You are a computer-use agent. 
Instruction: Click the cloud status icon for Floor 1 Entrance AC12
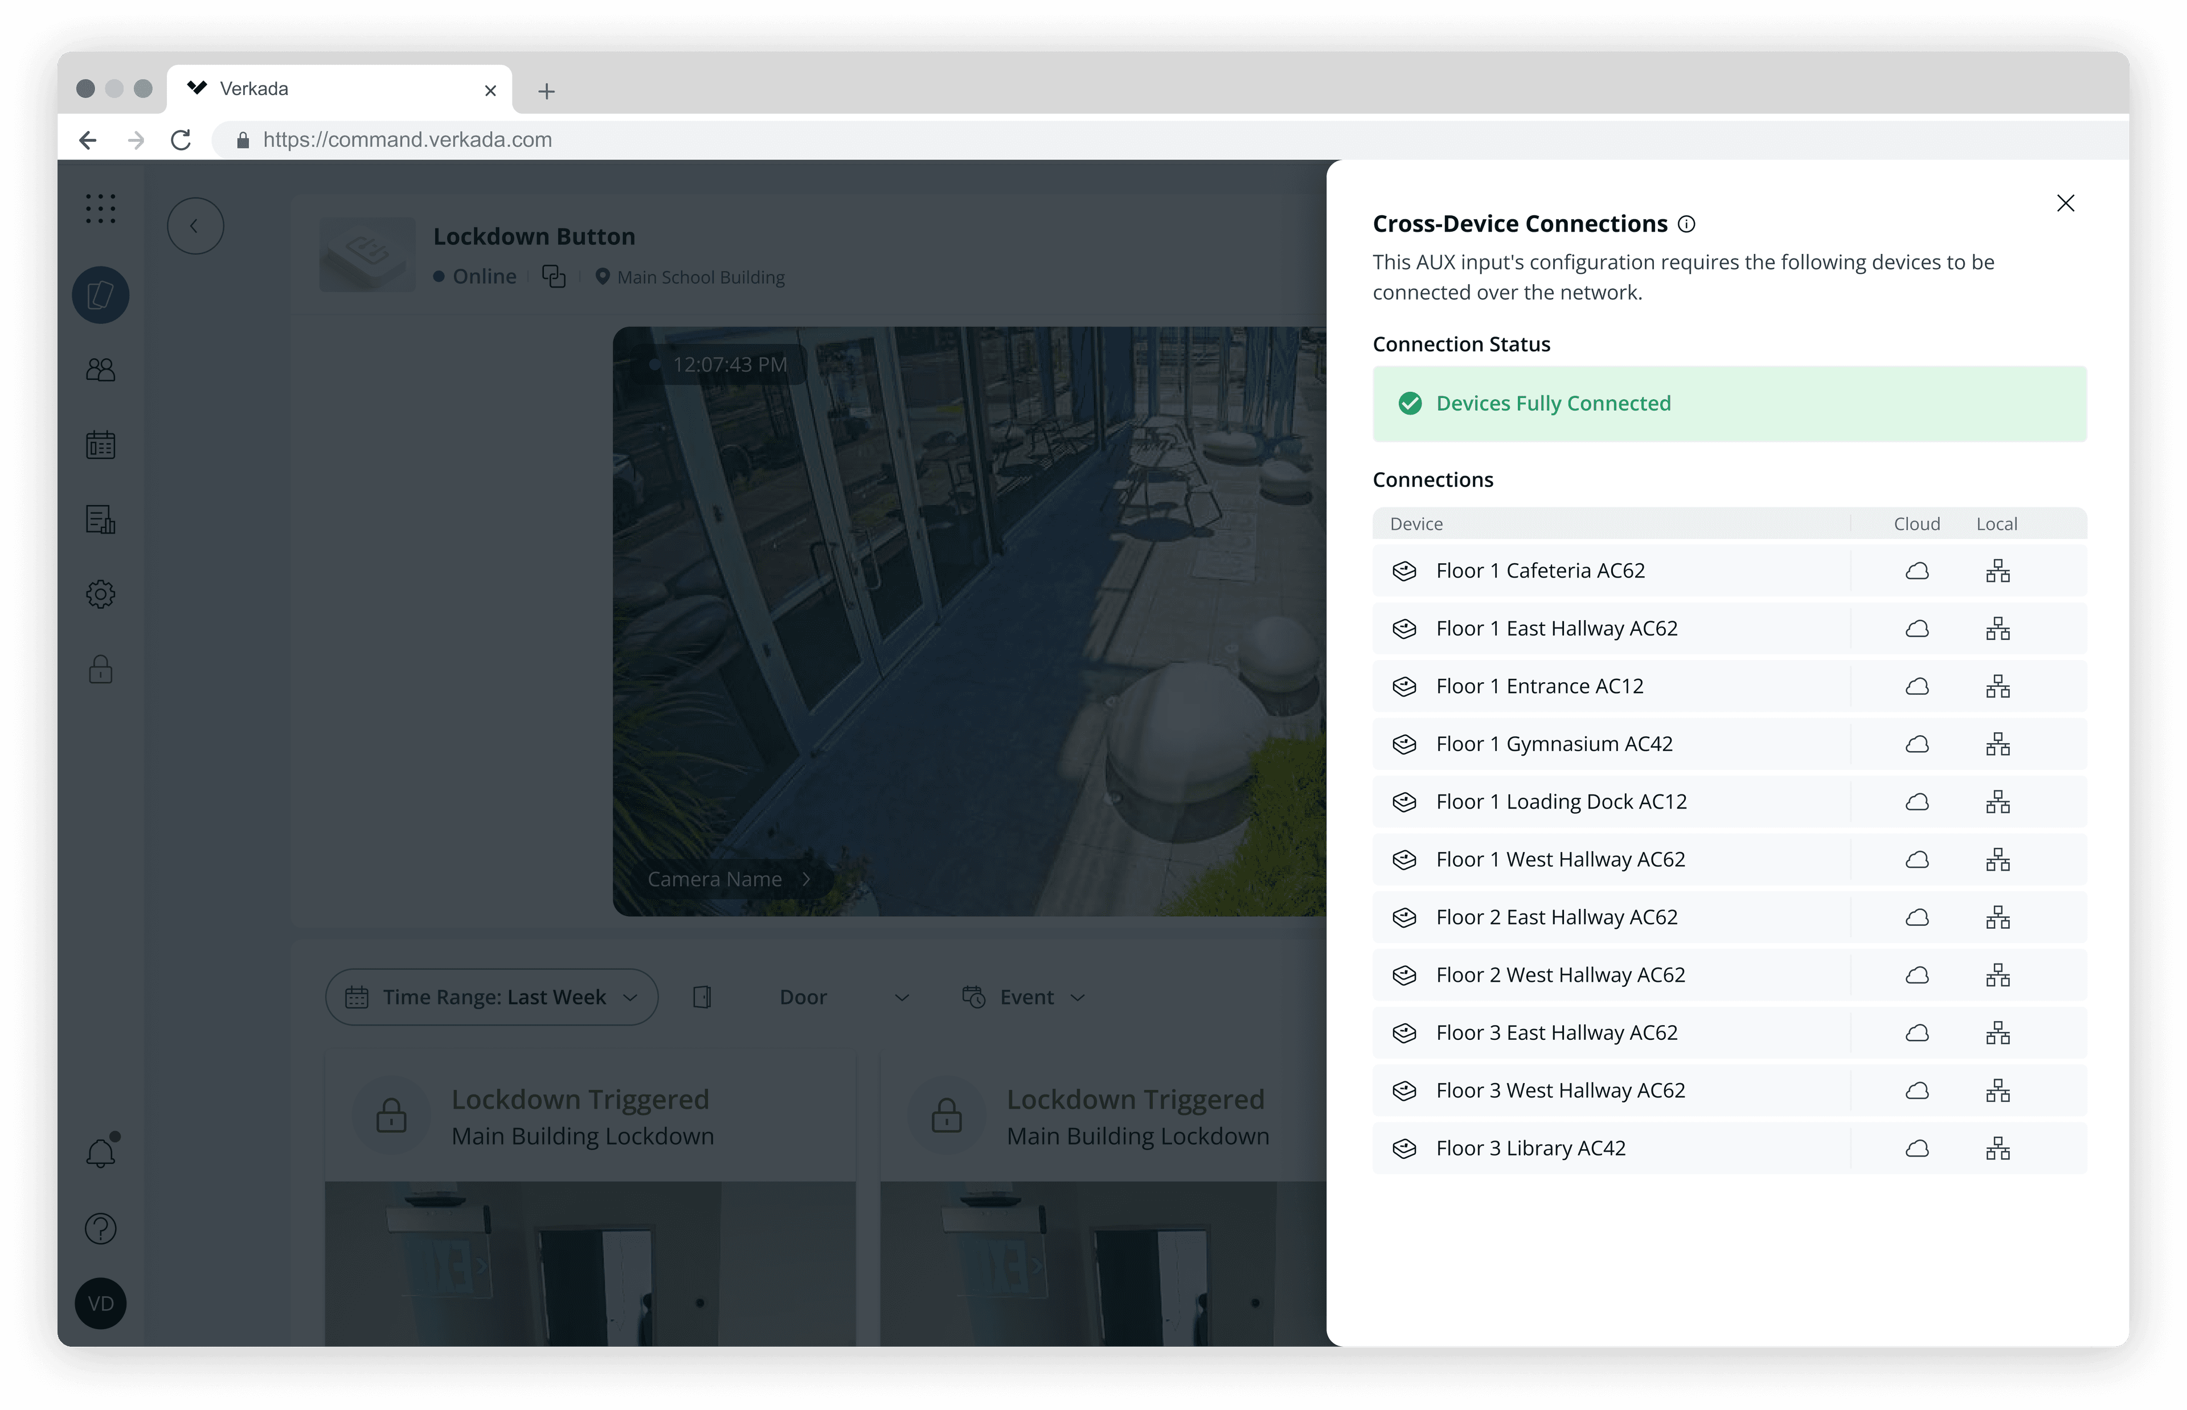click(1918, 686)
